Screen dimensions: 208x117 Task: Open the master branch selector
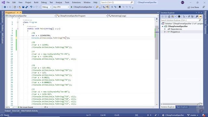[x=193, y=115]
